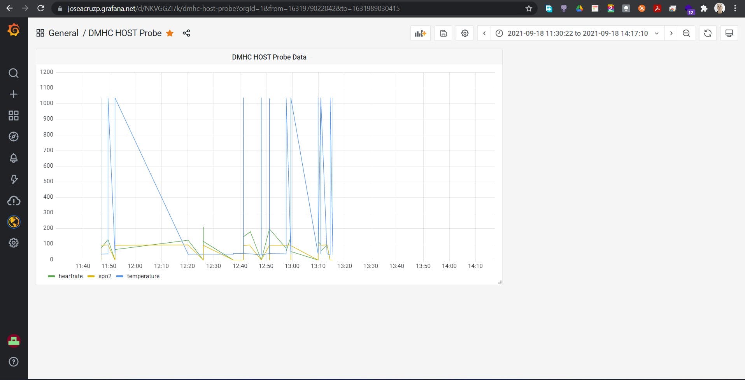Image resolution: width=745 pixels, height=380 pixels.
Task: Open the Chrome profile avatar
Action: (x=720, y=8)
